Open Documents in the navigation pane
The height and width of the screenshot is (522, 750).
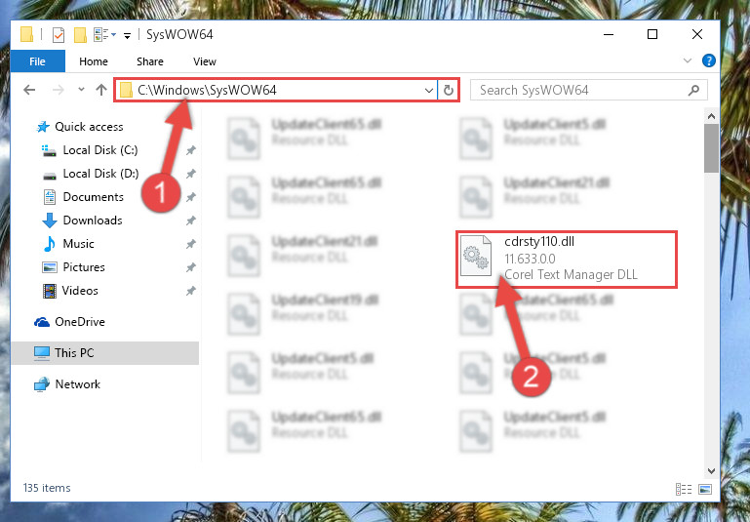93,197
